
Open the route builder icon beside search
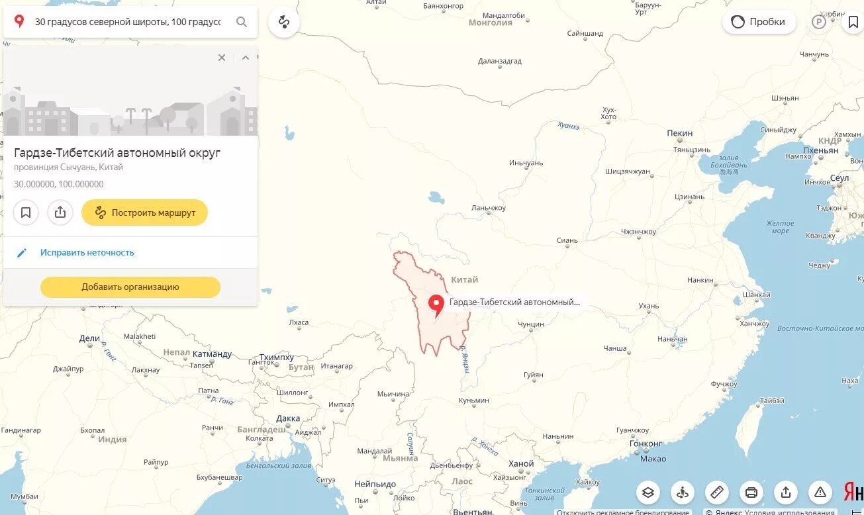click(284, 22)
